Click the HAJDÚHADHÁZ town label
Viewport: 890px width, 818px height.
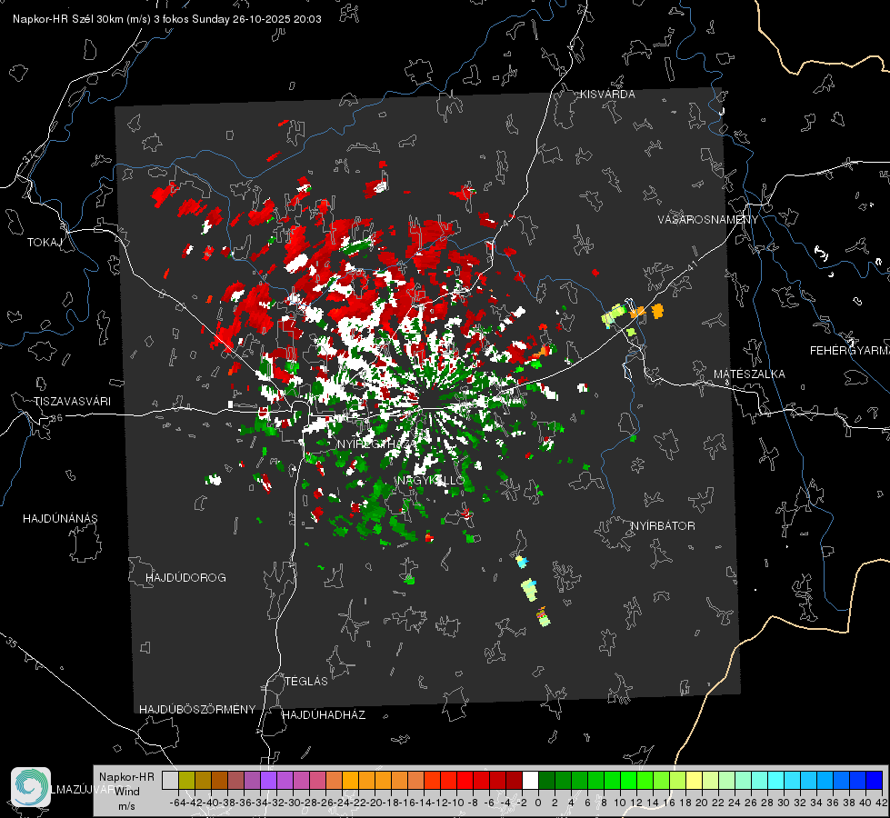pyautogui.click(x=324, y=715)
